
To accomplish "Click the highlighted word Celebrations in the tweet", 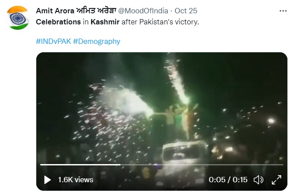I will [x=58, y=22].
